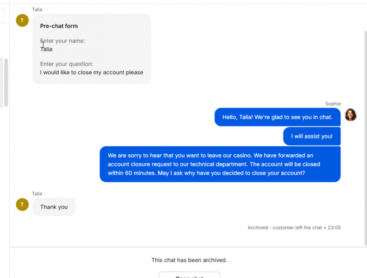Click the account closure request message

(220, 164)
